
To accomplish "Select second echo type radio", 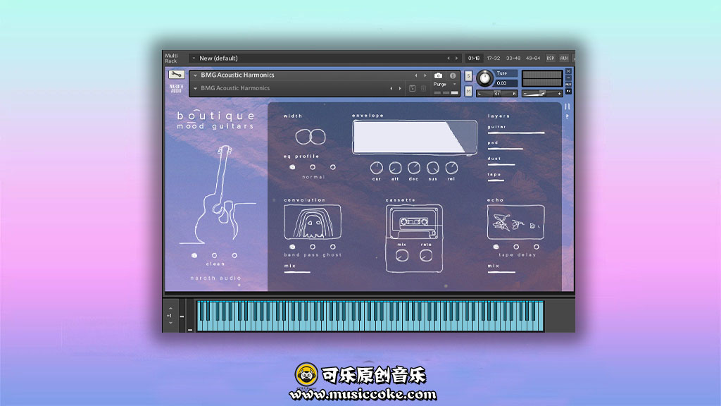I will point(516,247).
